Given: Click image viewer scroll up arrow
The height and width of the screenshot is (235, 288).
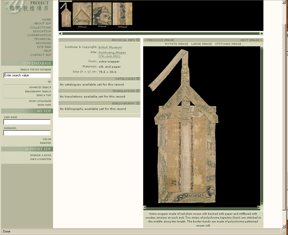Looking at the screenshot, I should click(x=262, y=48).
